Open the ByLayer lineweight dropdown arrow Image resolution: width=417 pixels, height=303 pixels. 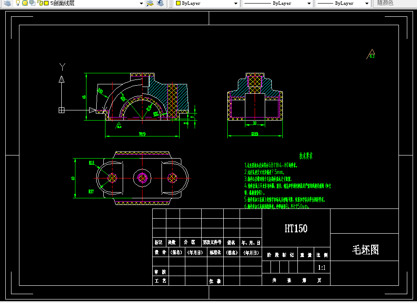367,4
